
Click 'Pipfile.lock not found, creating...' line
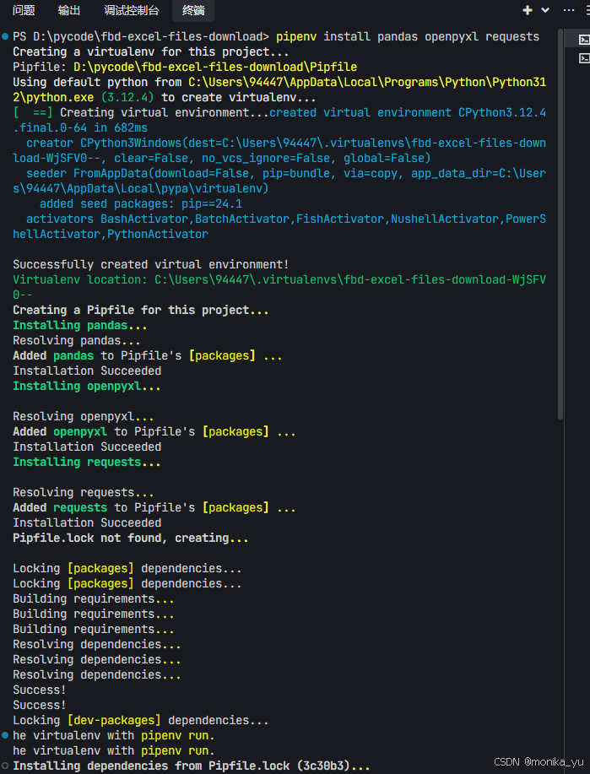coord(131,539)
